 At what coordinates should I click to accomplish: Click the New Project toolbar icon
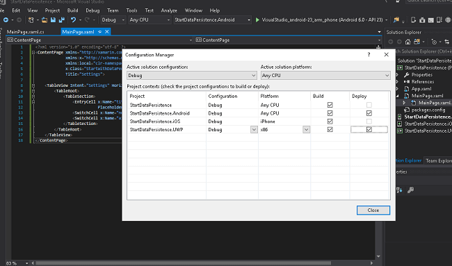tap(31, 20)
